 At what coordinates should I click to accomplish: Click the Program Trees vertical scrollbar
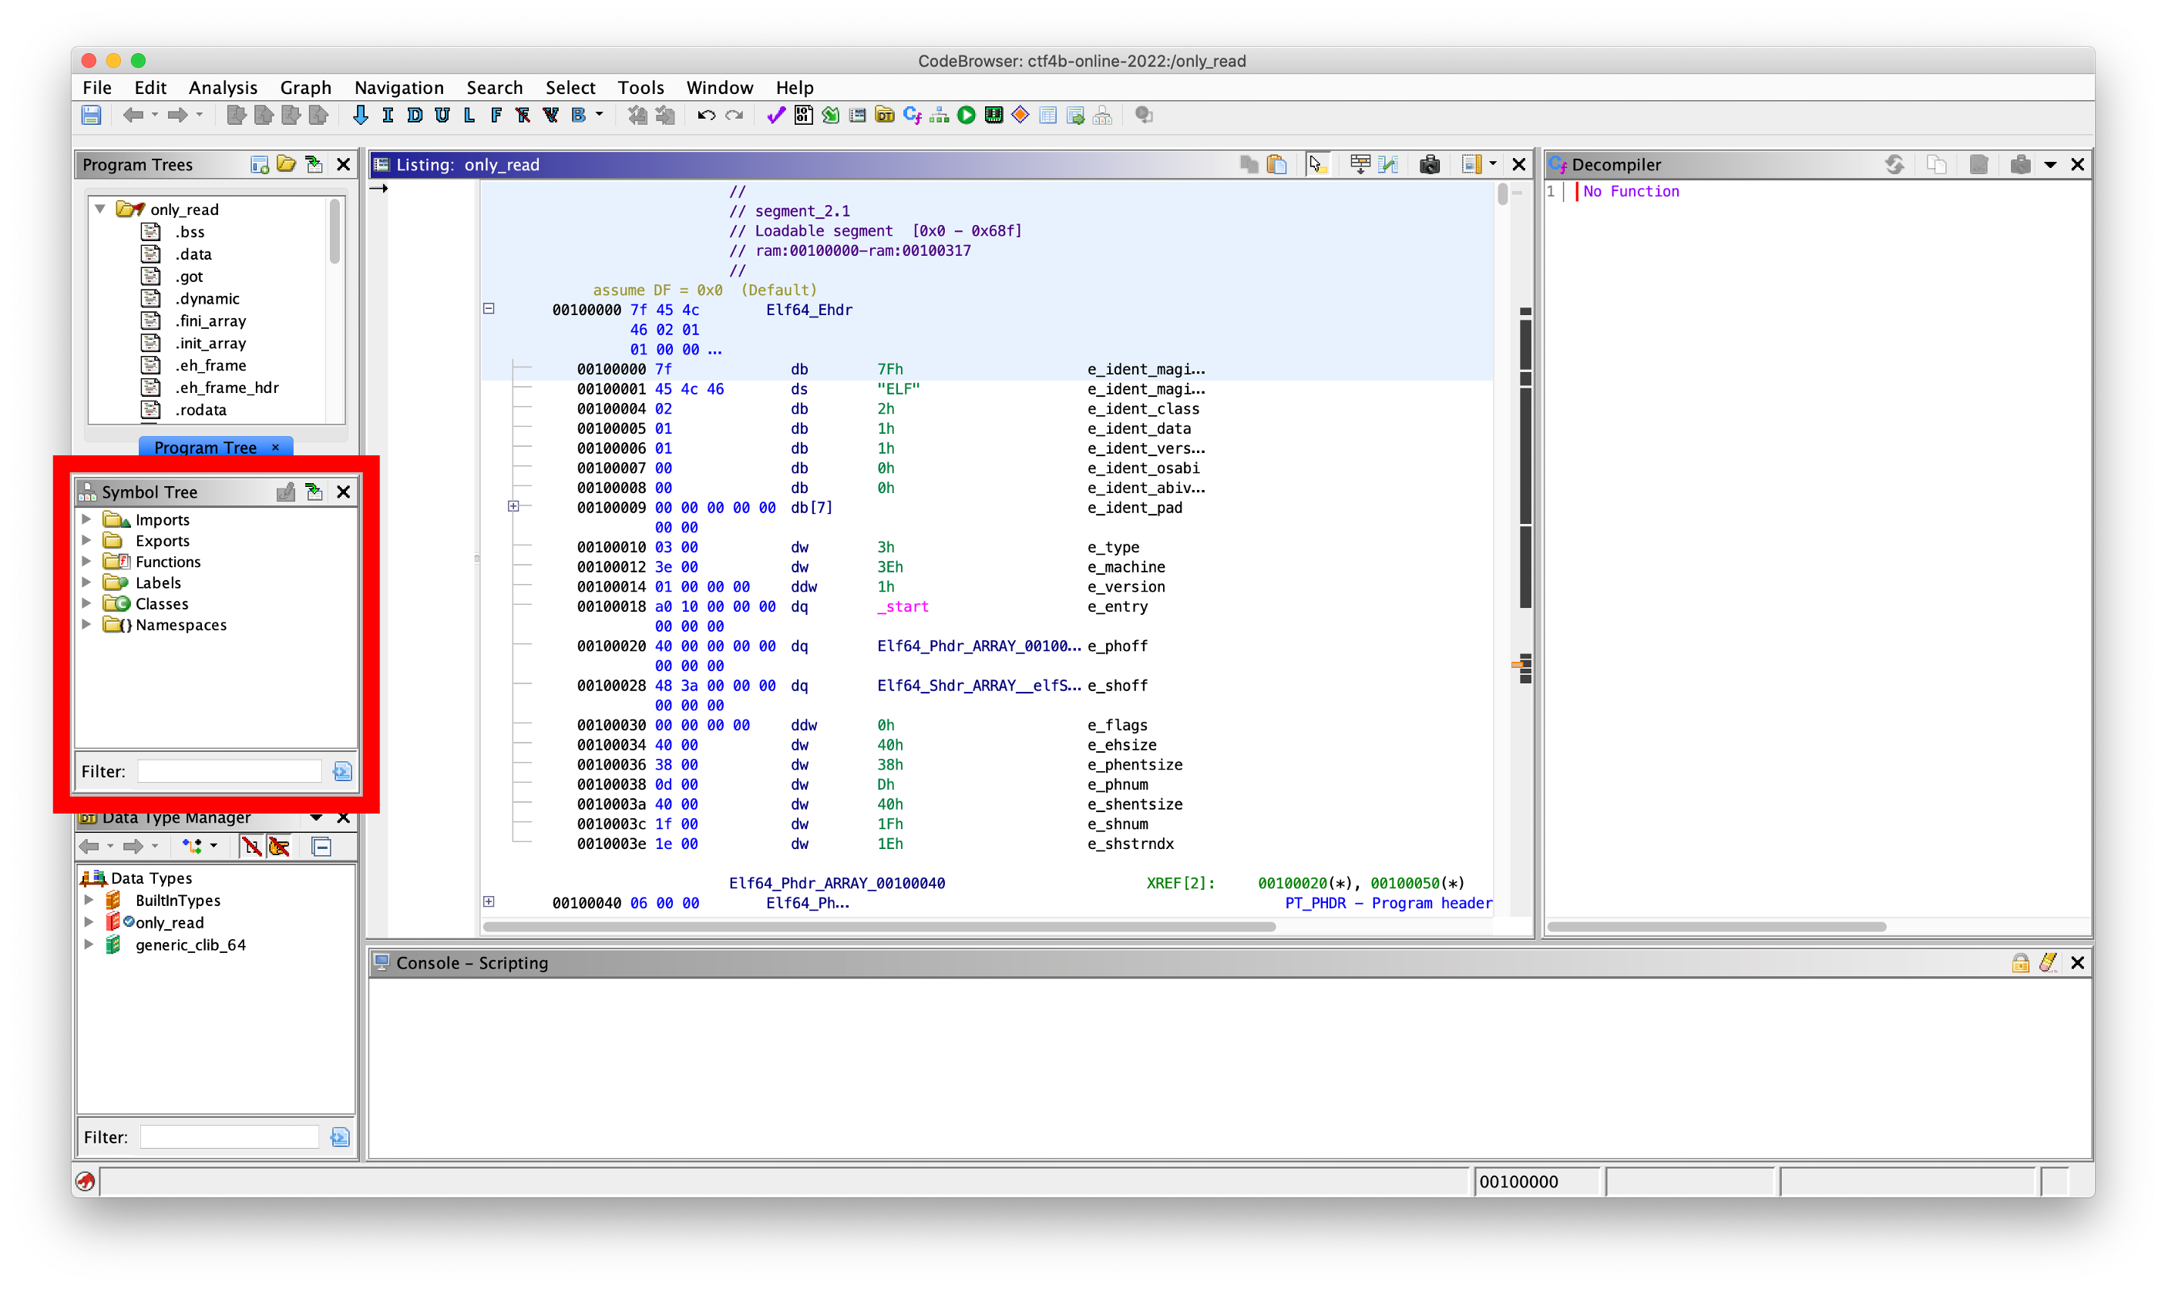(x=334, y=232)
